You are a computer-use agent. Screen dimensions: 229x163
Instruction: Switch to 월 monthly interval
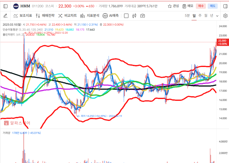[x=206, y=16]
